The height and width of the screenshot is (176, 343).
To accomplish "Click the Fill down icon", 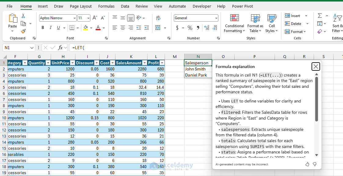I will (320, 23).
